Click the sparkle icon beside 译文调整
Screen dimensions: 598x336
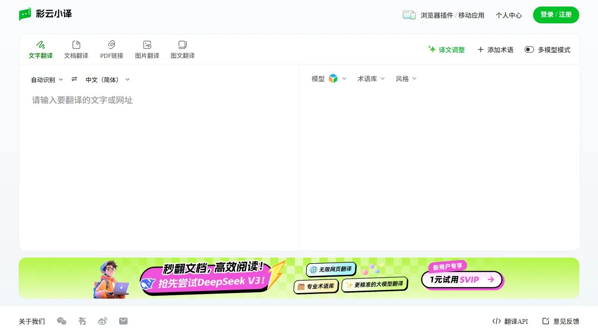(x=432, y=49)
